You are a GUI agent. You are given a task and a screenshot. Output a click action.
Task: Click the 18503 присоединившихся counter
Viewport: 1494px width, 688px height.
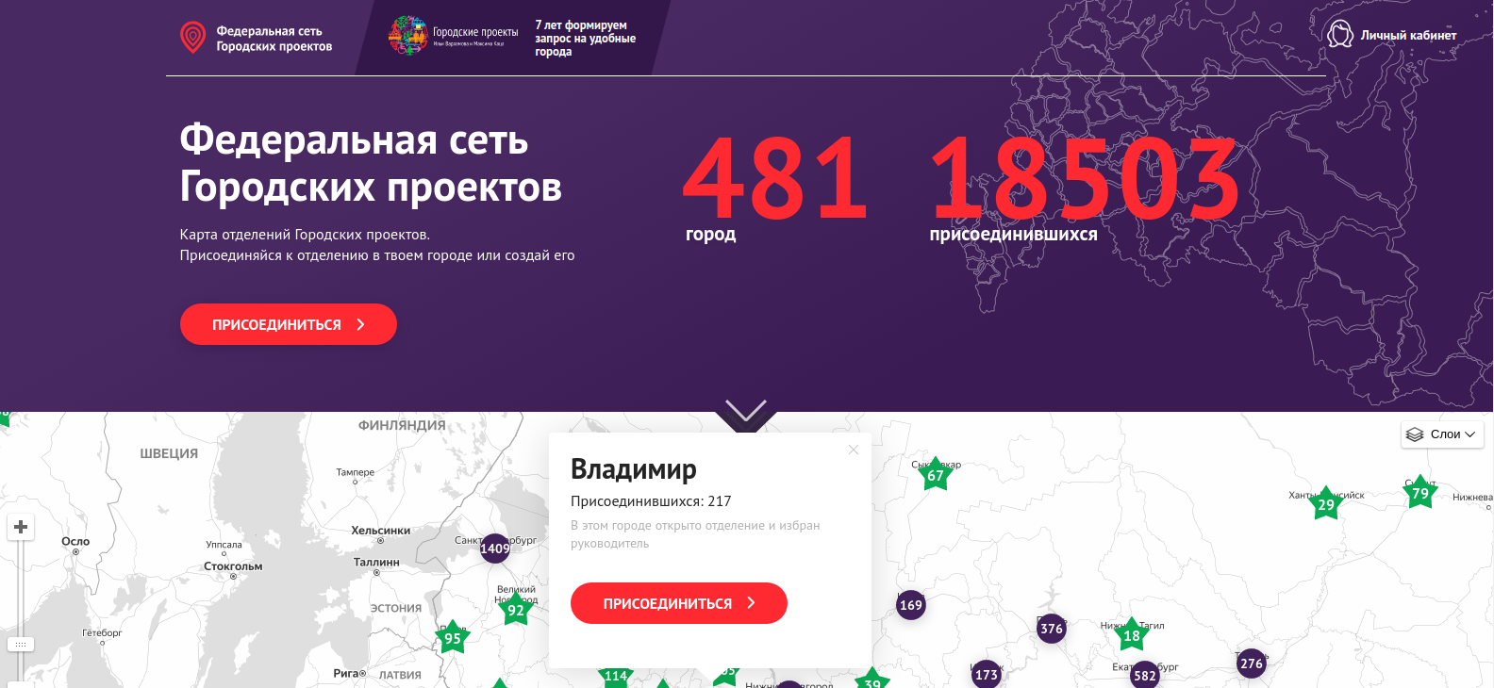1085,188
